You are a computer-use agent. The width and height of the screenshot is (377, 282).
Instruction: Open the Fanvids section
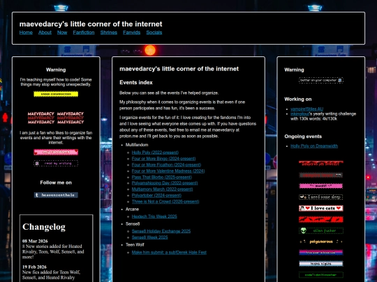(x=131, y=32)
